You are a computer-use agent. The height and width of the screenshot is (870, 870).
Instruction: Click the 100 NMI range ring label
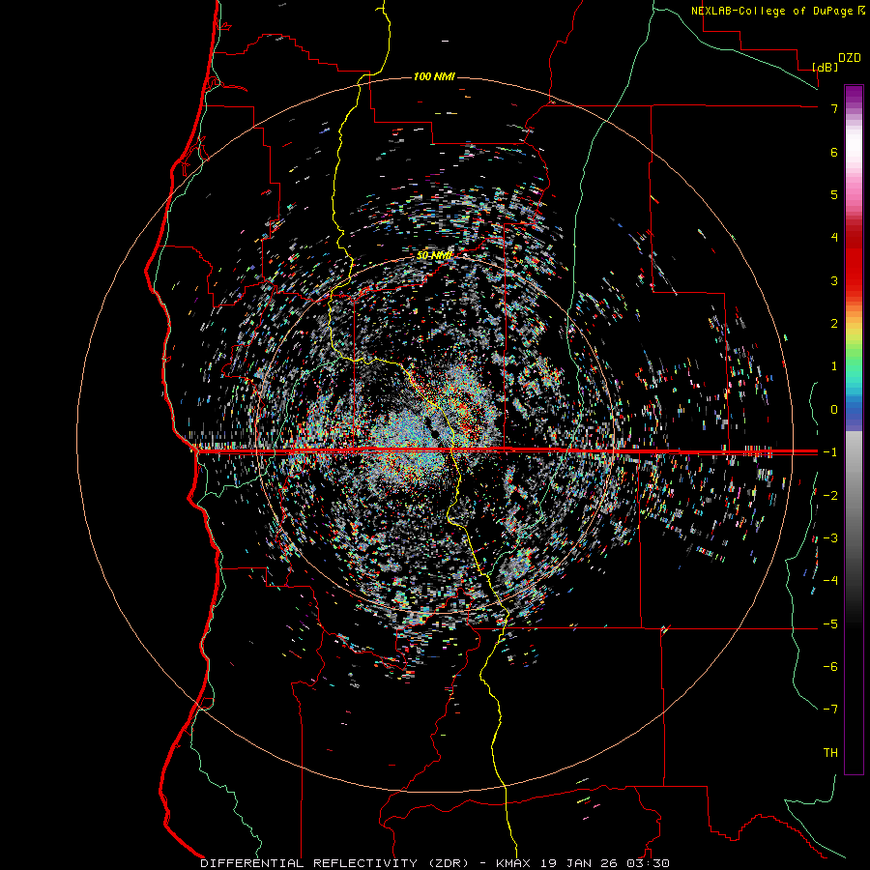click(x=434, y=76)
